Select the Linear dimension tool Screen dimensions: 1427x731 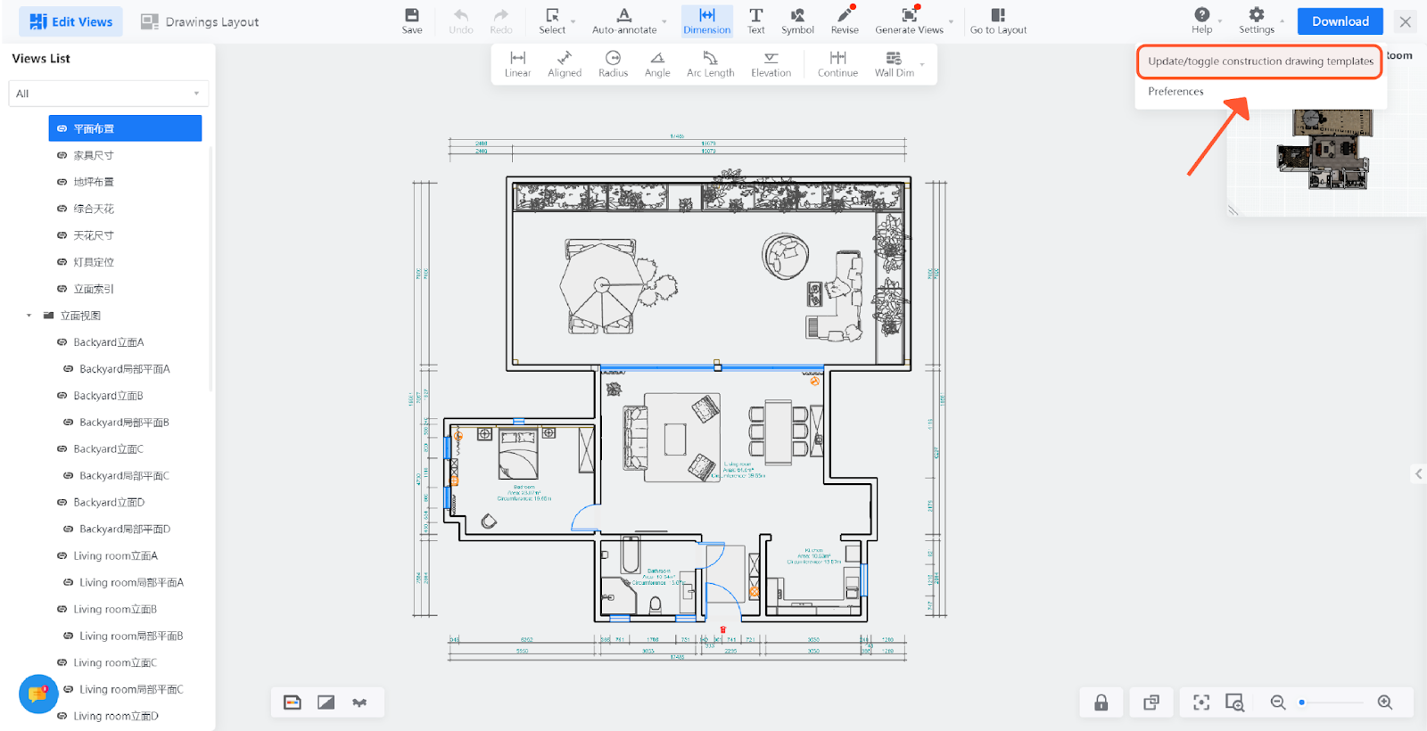(517, 64)
